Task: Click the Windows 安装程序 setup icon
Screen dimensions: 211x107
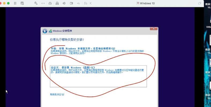Action: (x=50, y=31)
